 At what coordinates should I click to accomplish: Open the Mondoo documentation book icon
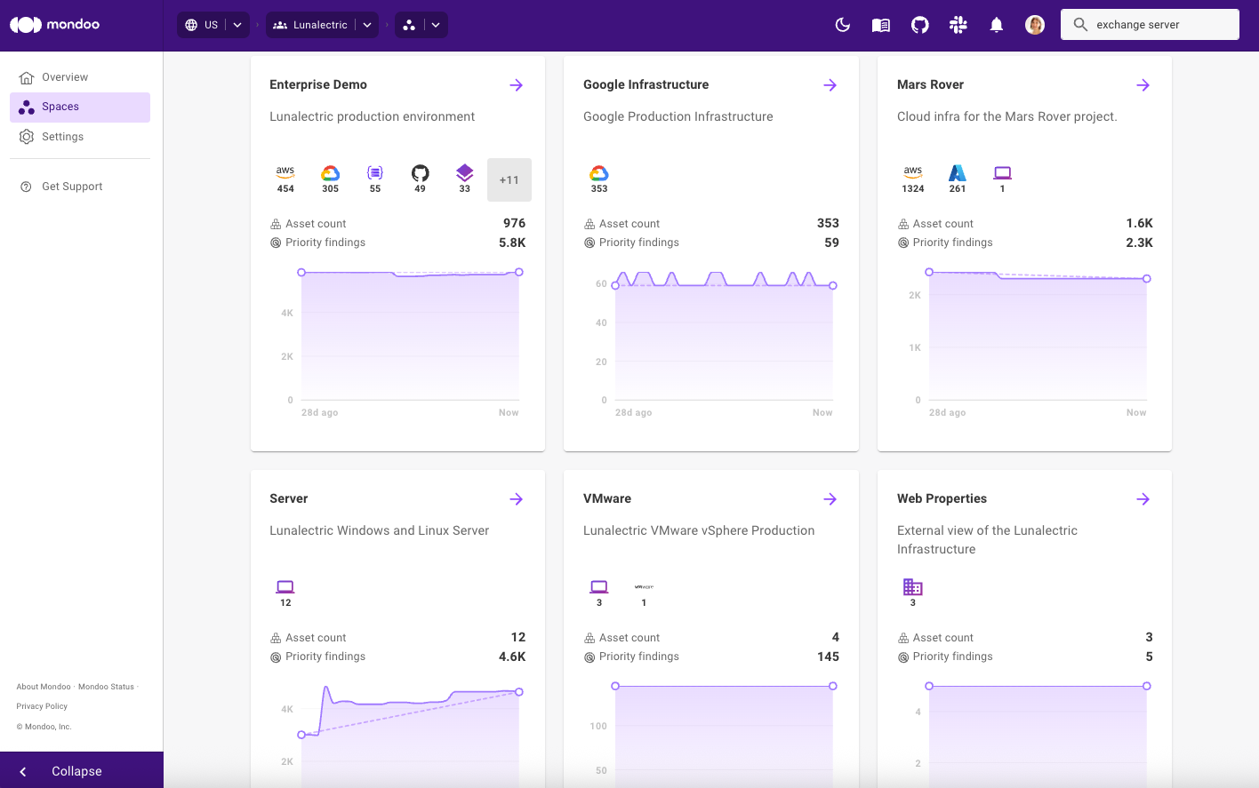click(880, 24)
